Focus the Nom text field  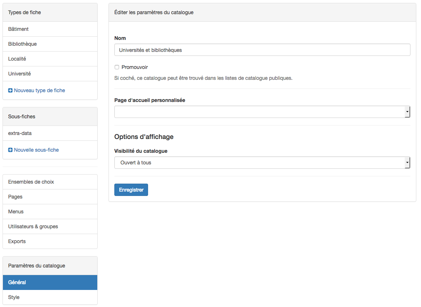pyautogui.click(x=262, y=50)
